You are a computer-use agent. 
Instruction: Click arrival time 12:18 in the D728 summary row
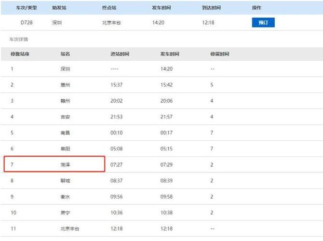pos(208,23)
